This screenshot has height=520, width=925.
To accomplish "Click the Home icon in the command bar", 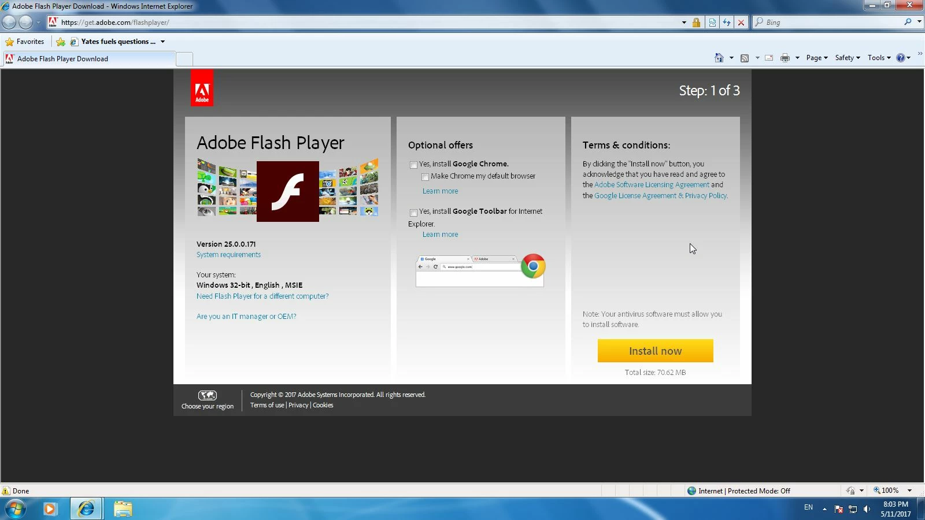I will [x=719, y=58].
